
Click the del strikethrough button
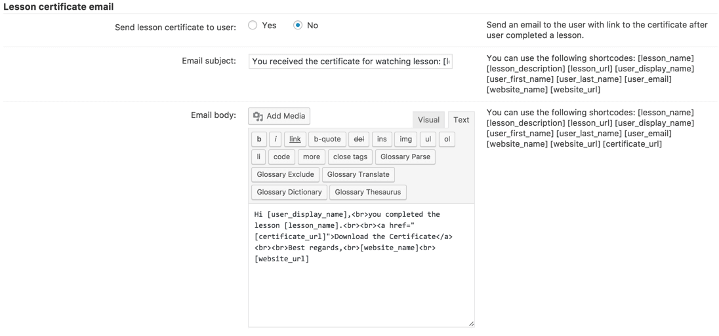point(359,139)
